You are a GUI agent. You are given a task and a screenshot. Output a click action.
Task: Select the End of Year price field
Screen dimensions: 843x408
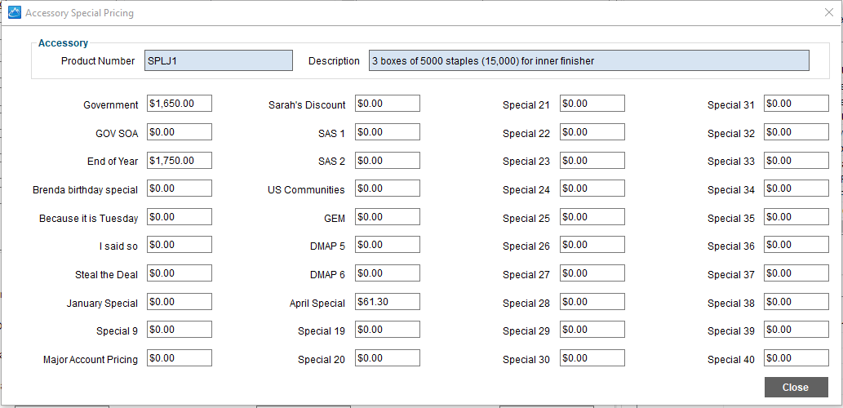coord(180,160)
